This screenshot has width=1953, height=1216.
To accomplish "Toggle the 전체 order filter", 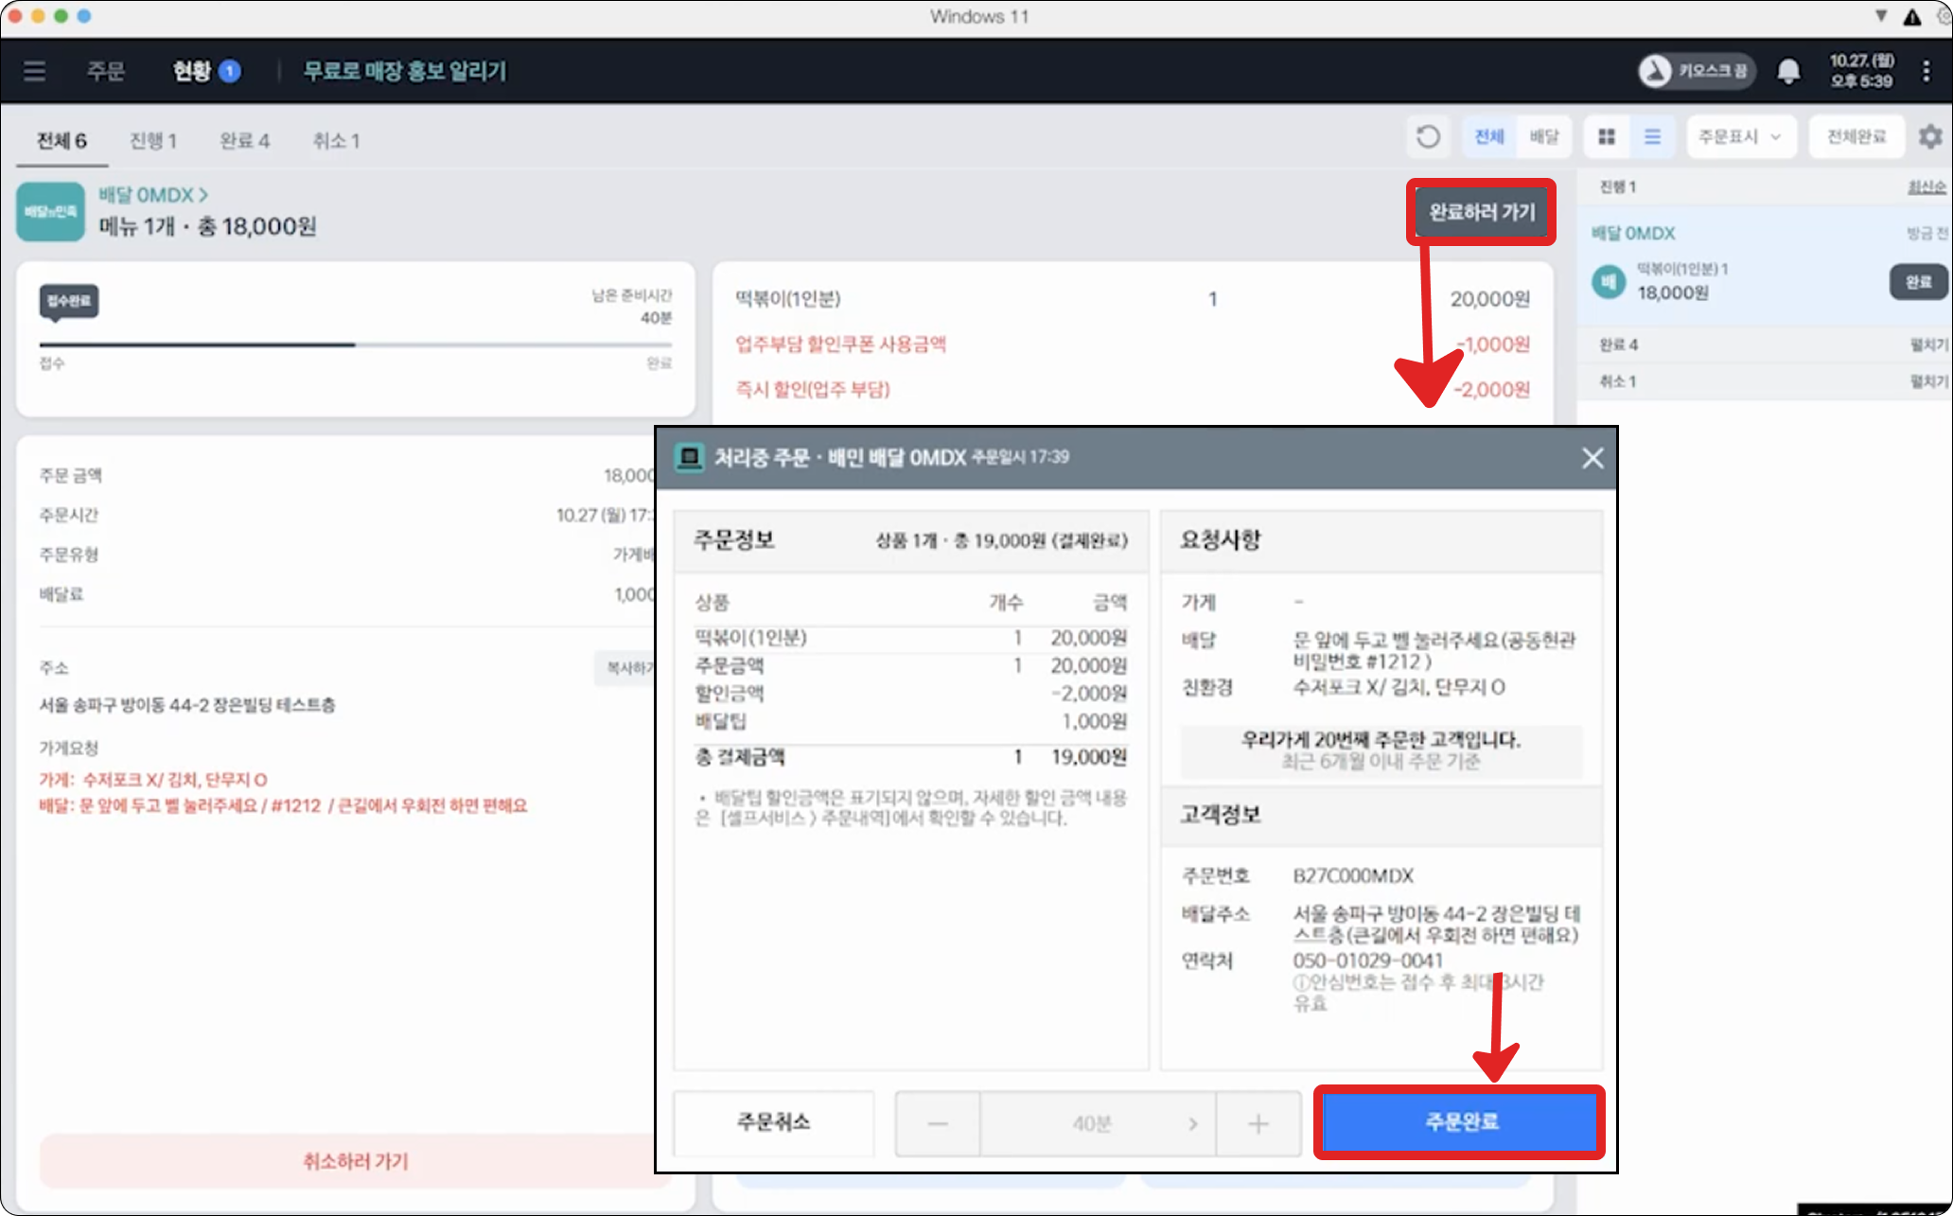I will coord(1489,137).
